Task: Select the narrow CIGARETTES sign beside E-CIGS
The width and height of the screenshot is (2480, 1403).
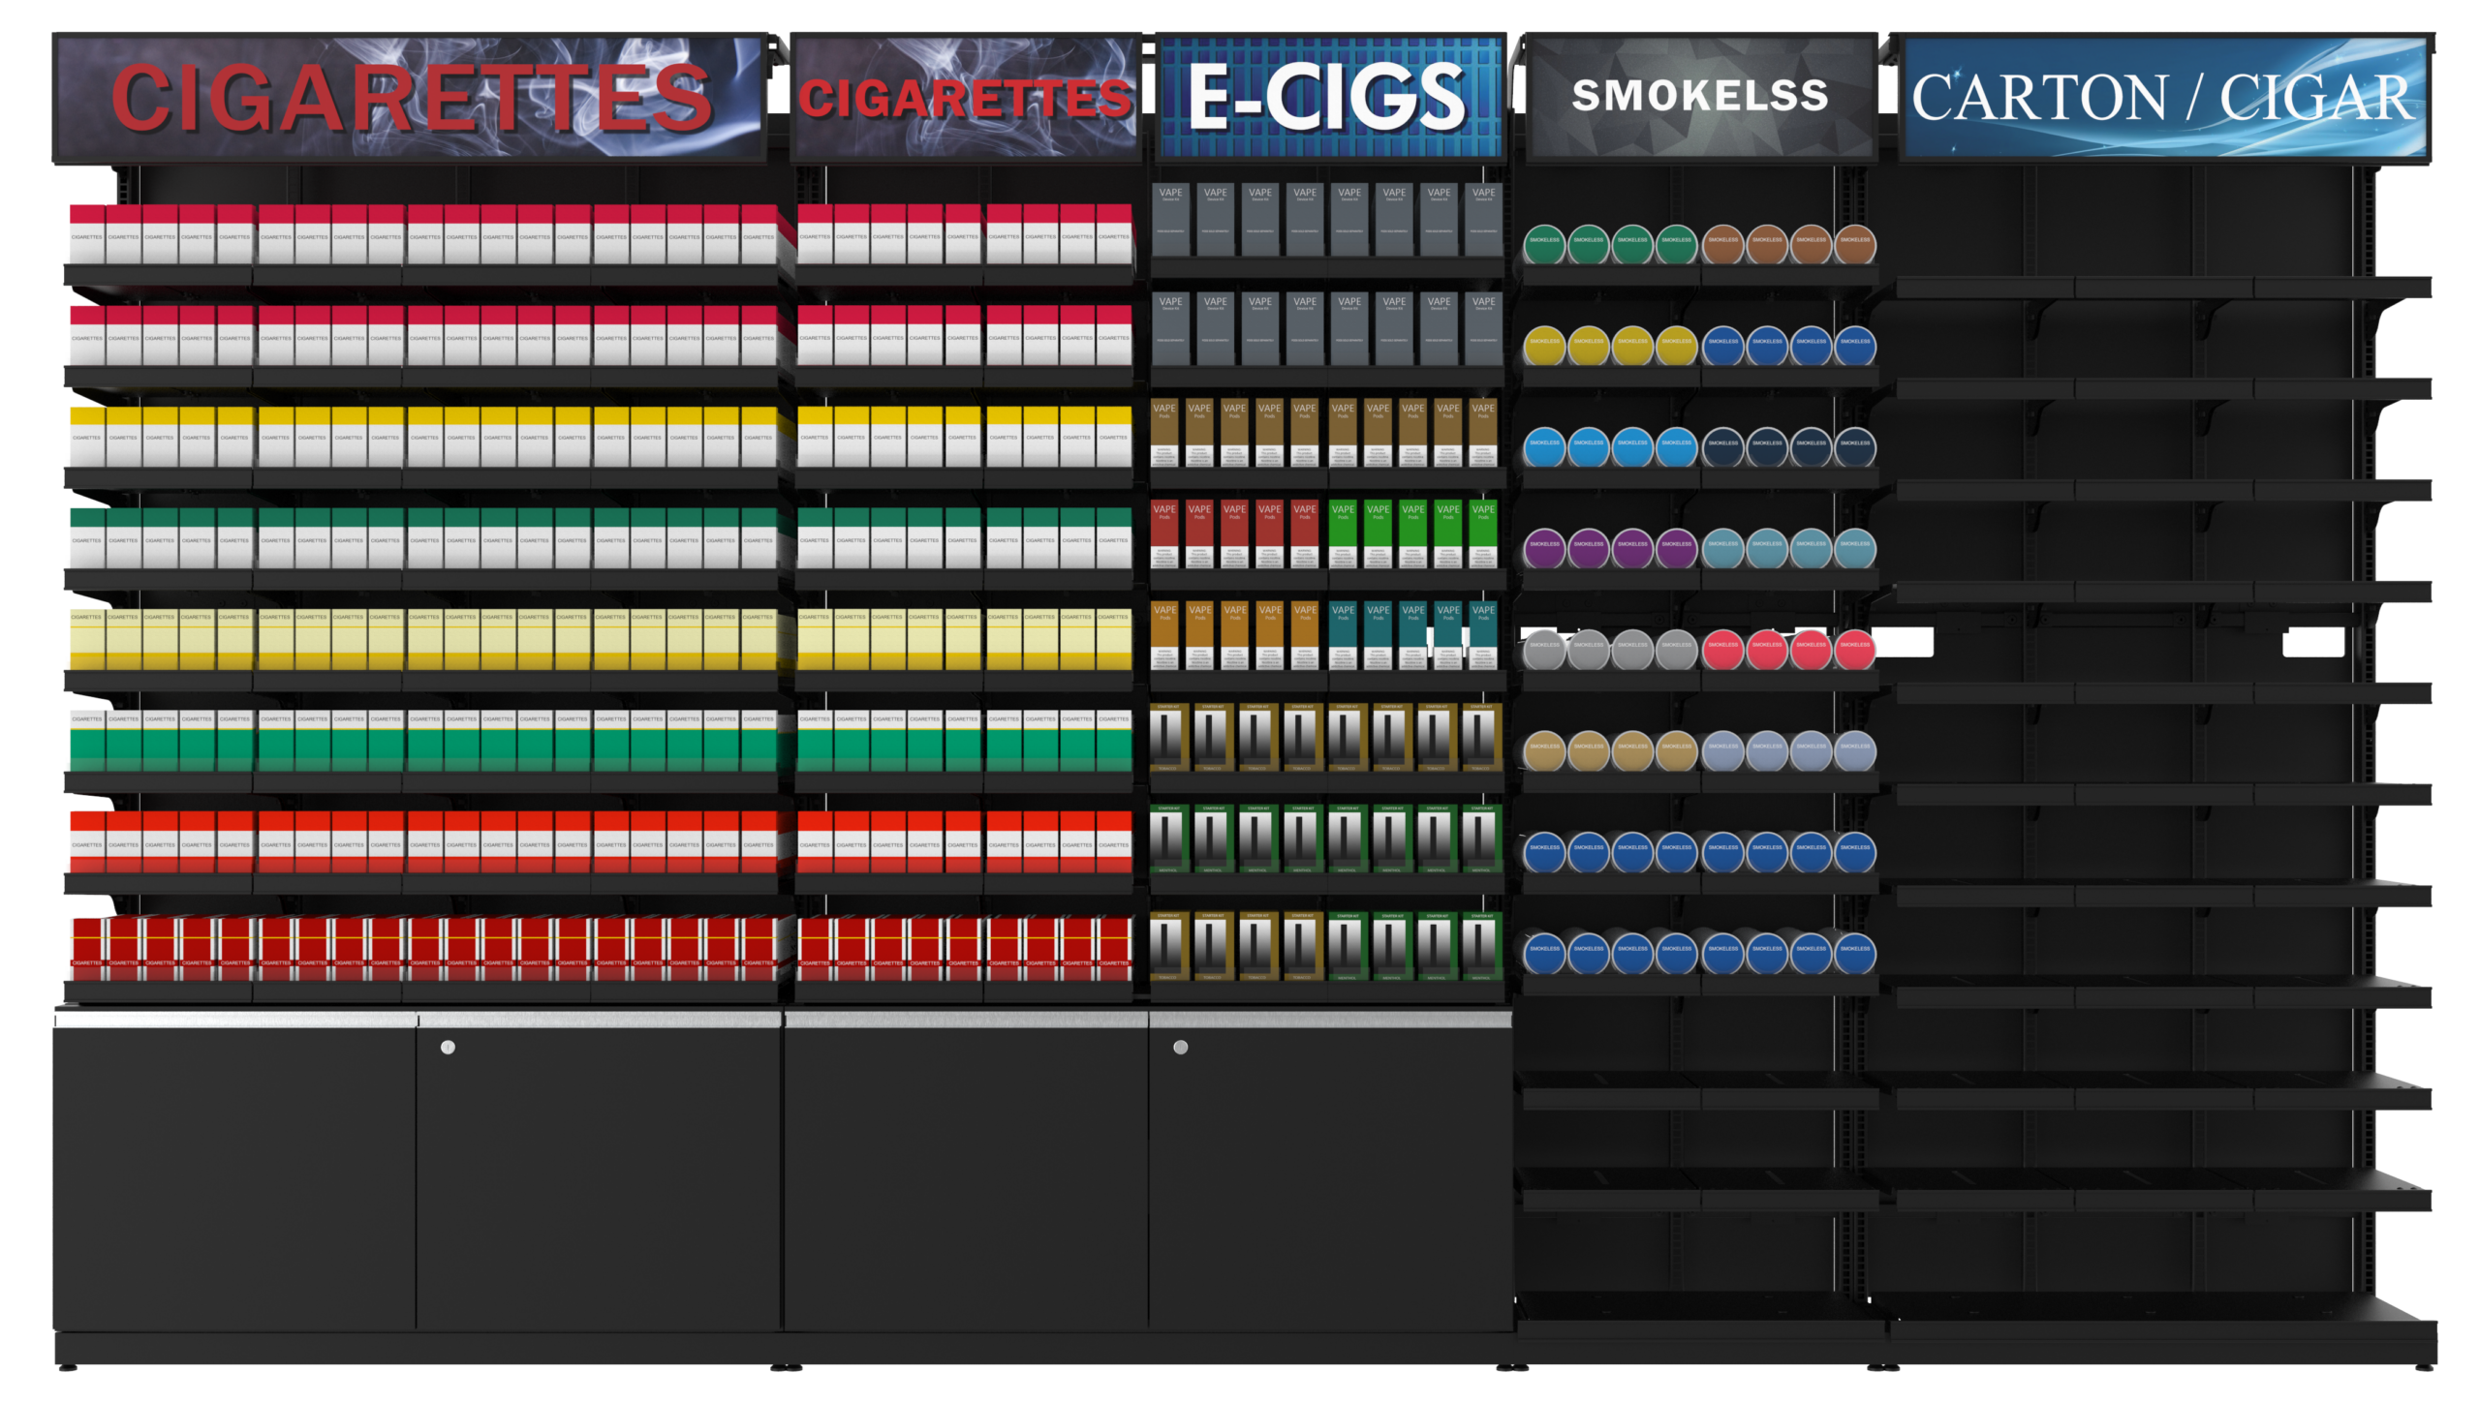Action: click(966, 98)
